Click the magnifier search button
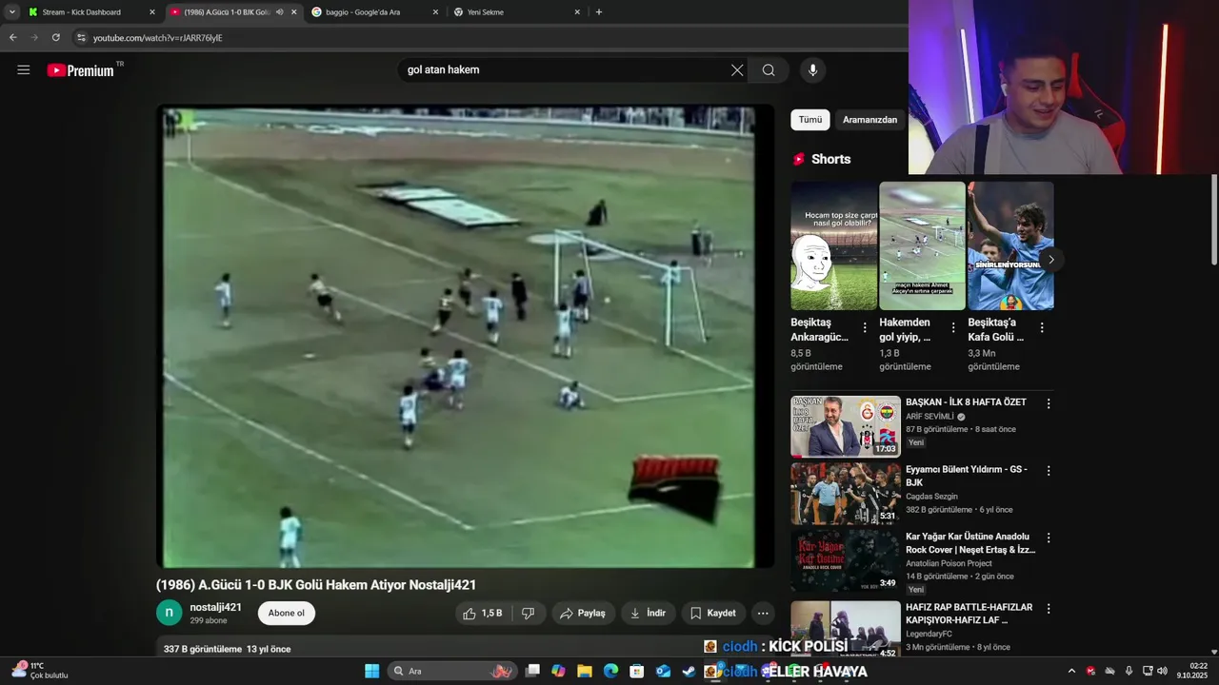The image size is (1219, 685). 769,69
